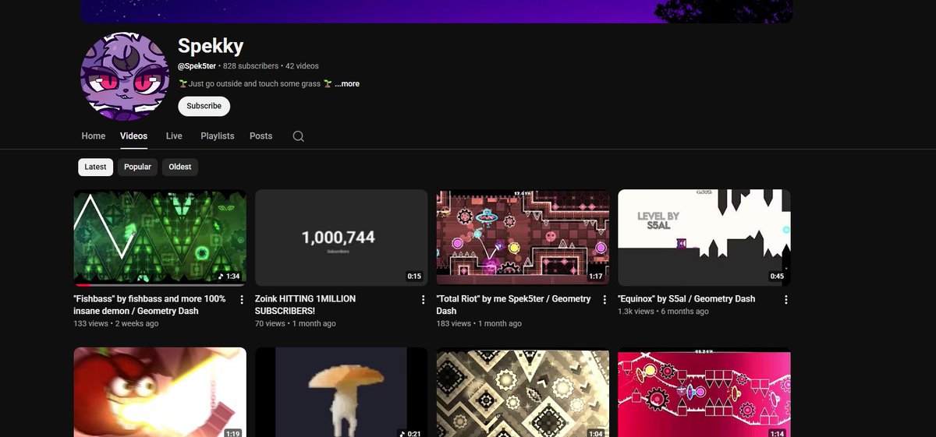Click "133 views • 2 weeks ago" text

point(116,323)
